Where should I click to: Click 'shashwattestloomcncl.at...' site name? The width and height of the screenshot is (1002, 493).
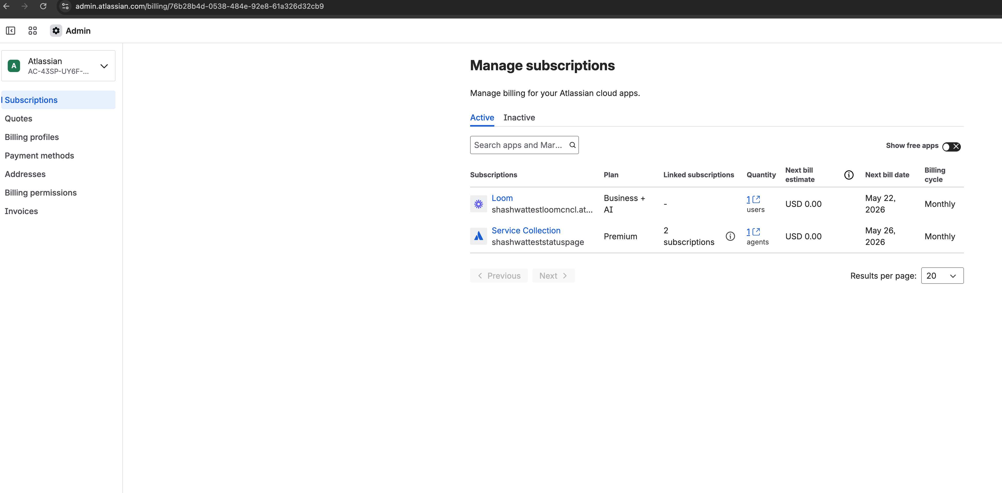click(x=542, y=210)
